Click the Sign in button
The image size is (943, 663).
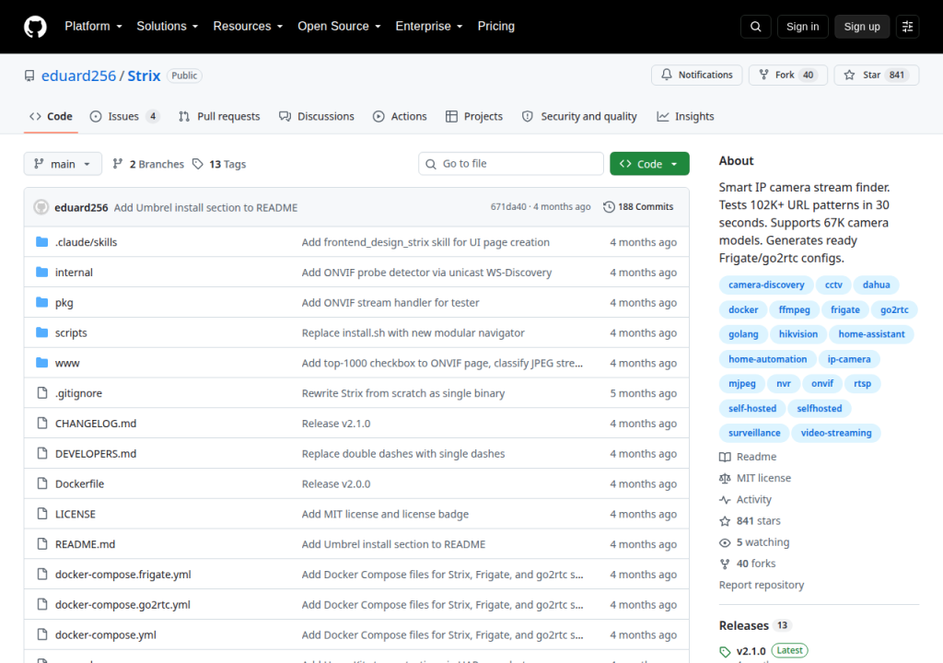[x=802, y=27]
